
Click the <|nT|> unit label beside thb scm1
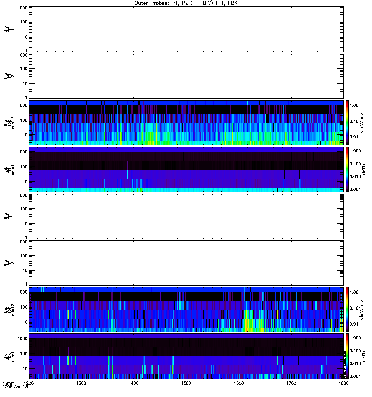click(x=364, y=169)
